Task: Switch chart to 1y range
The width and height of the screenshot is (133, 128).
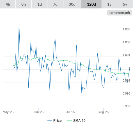Action: [109, 4]
